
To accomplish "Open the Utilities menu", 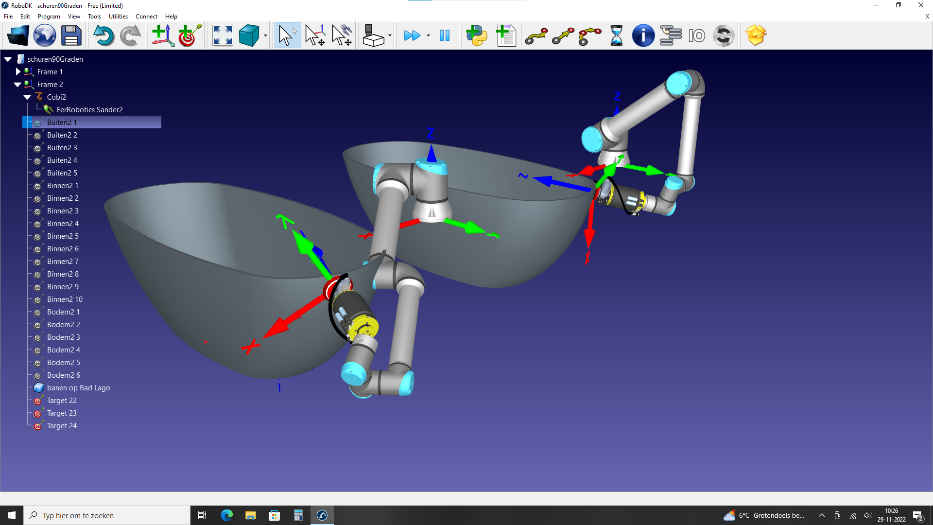I will [x=118, y=16].
